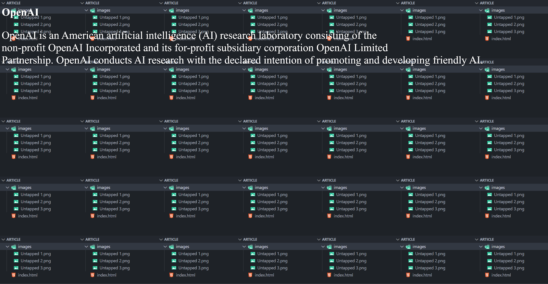Click the bold "OpenAI" page heading
Screen dimensions: 548x284
(x=20, y=12)
